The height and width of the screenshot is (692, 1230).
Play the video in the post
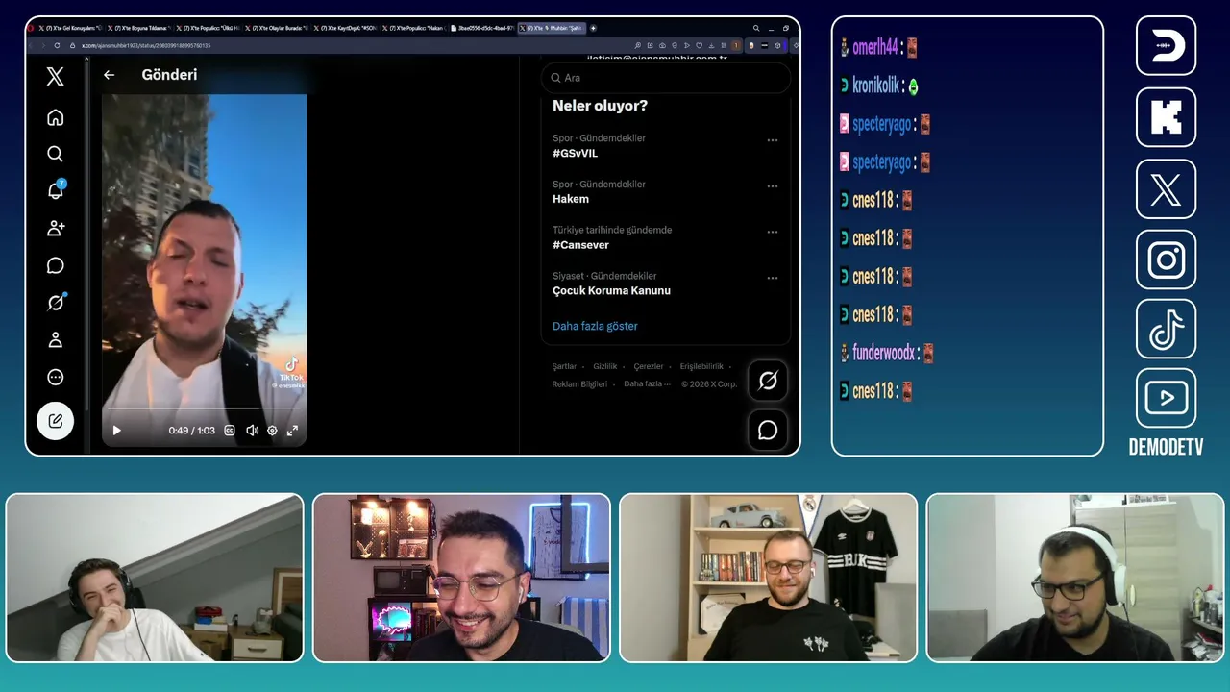coord(116,431)
